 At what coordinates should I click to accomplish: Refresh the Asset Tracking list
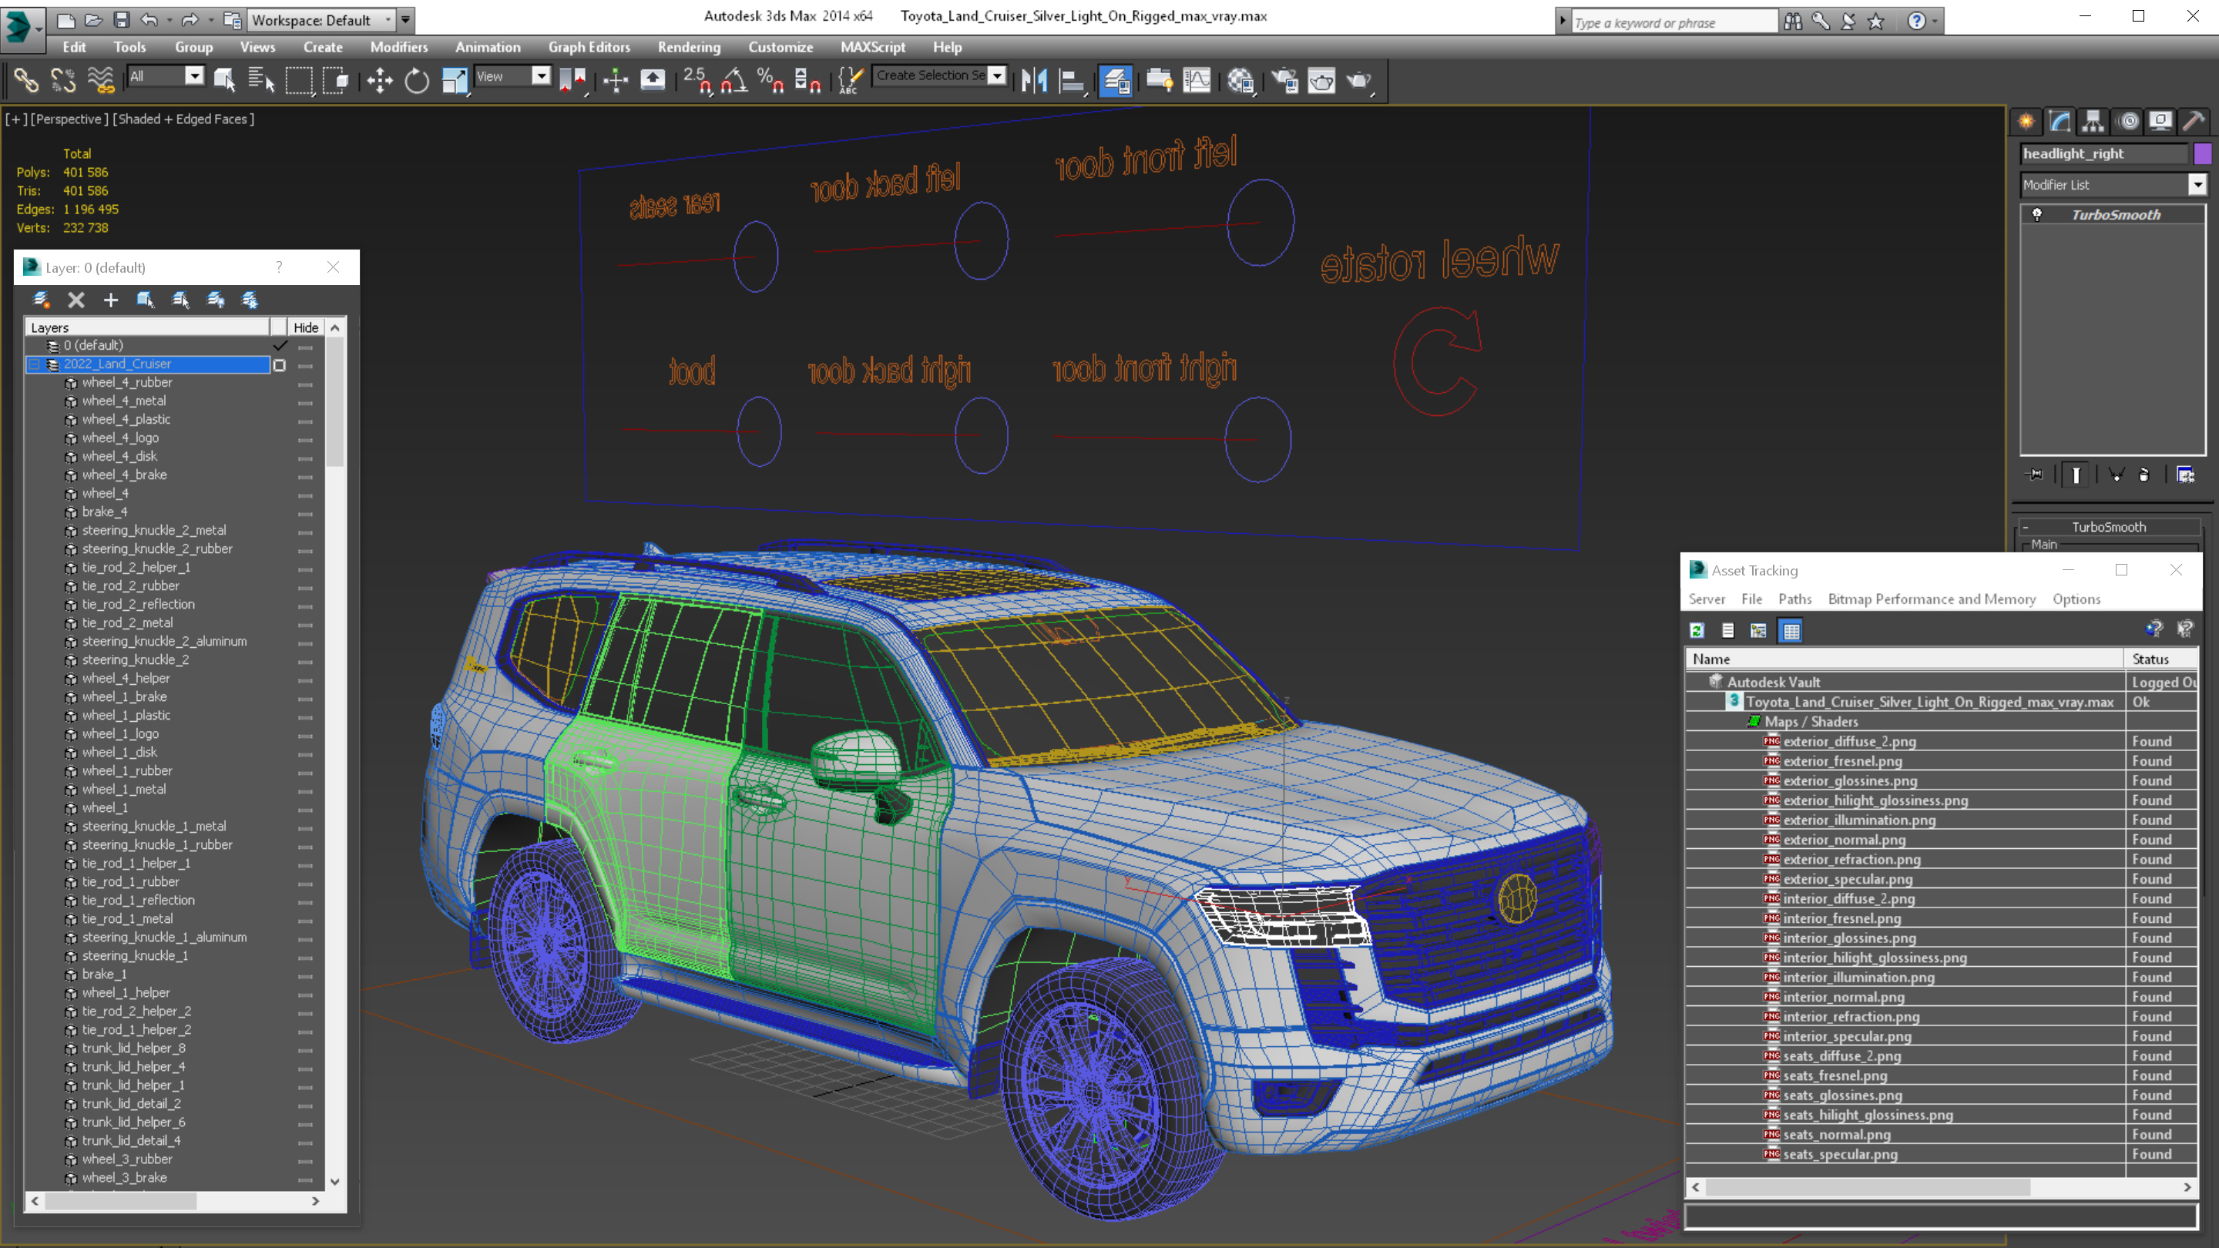click(x=1697, y=632)
